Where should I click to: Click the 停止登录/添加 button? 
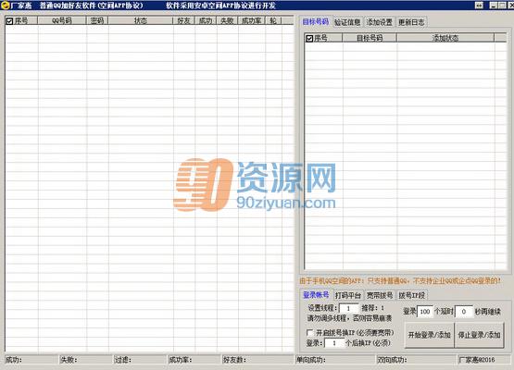coord(479,335)
